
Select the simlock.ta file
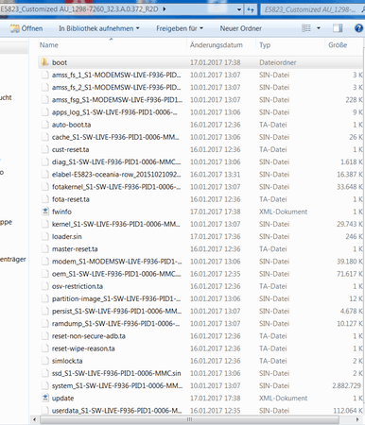tap(67, 361)
